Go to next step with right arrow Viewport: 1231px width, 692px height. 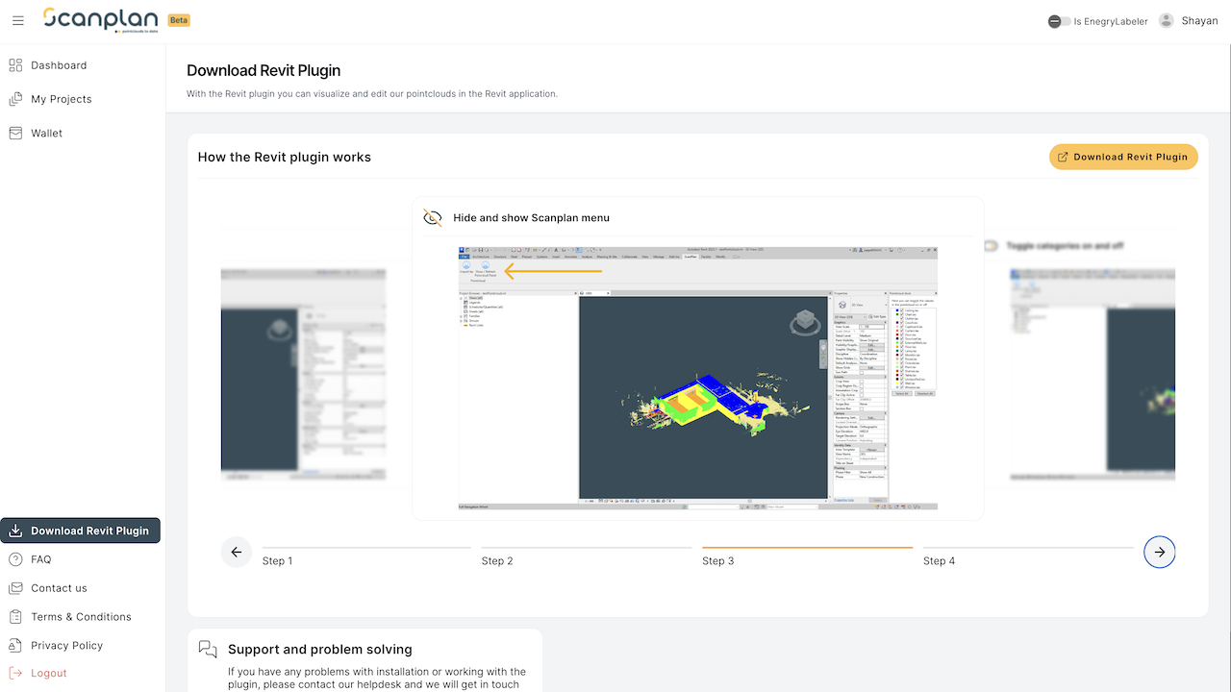point(1160,552)
